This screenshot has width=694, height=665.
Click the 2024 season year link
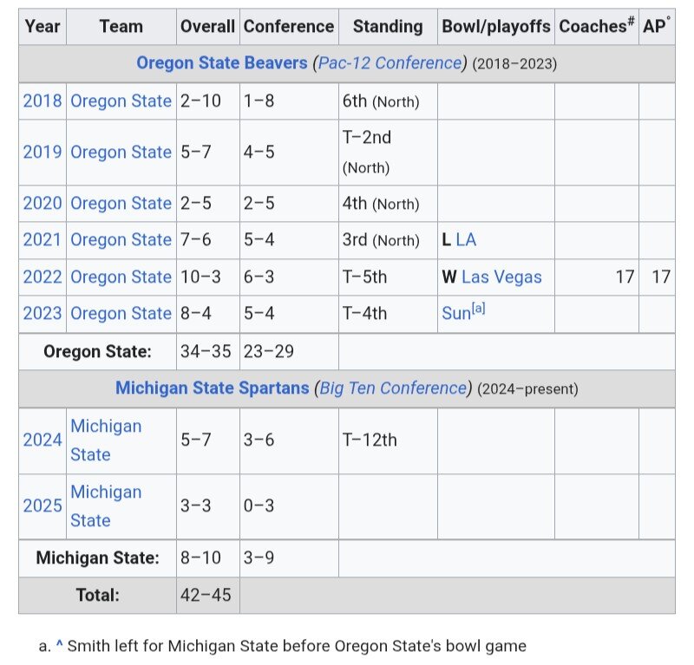[x=43, y=440]
